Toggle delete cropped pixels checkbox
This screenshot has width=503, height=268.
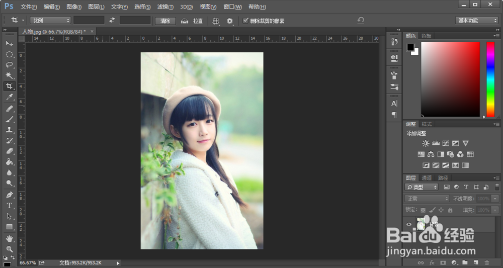246,21
